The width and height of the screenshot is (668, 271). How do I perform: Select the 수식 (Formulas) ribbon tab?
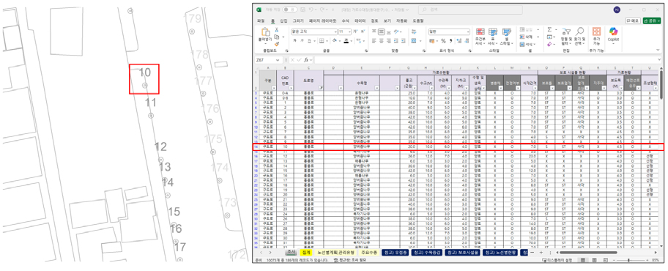pyautogui.click(x=346, y=21)
